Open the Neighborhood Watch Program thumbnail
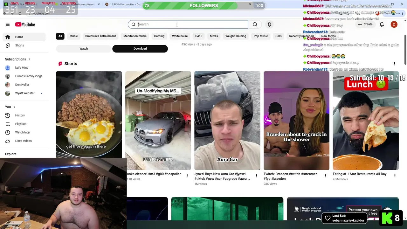Image resolution: width=407 pixels, height=229 pixels. (343, 209)
